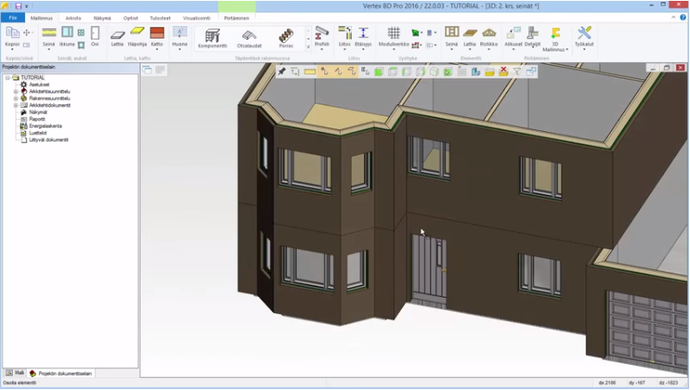Click the File button
690x390 pixels.
pos(13,17)
